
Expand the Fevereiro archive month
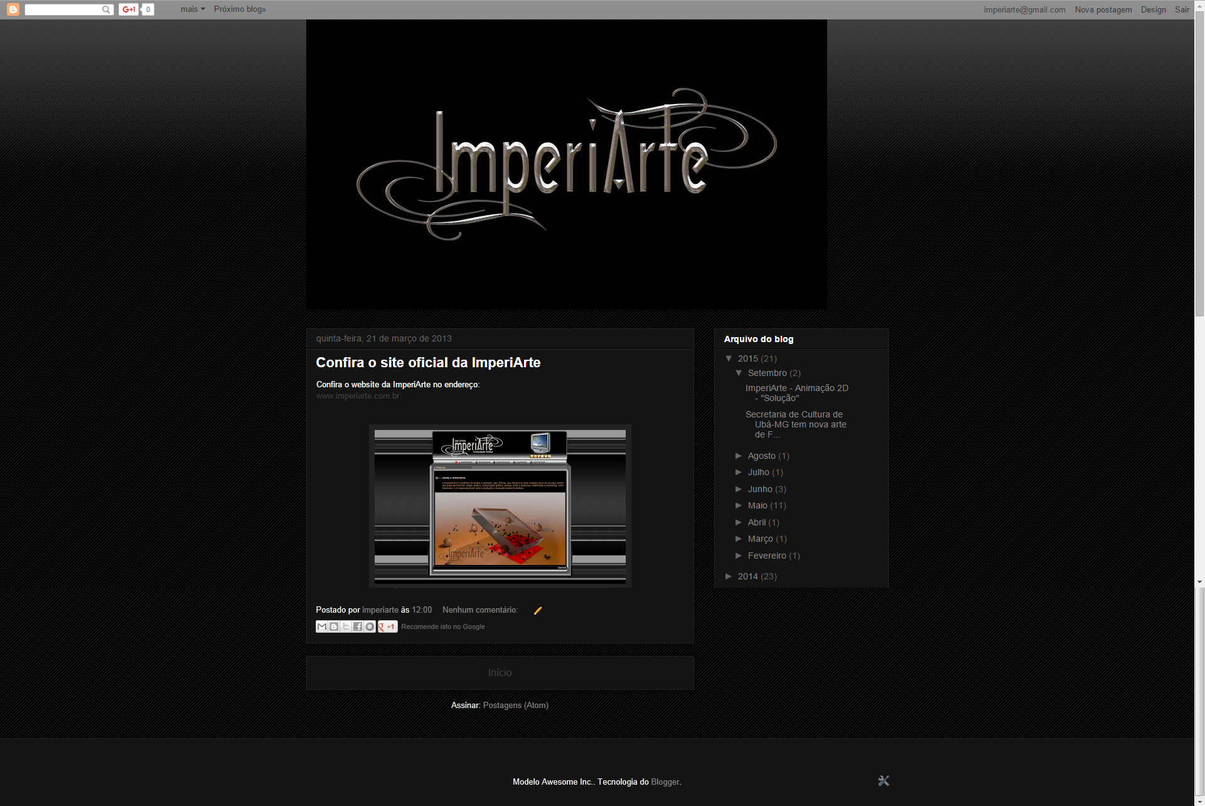click(739, 556)
